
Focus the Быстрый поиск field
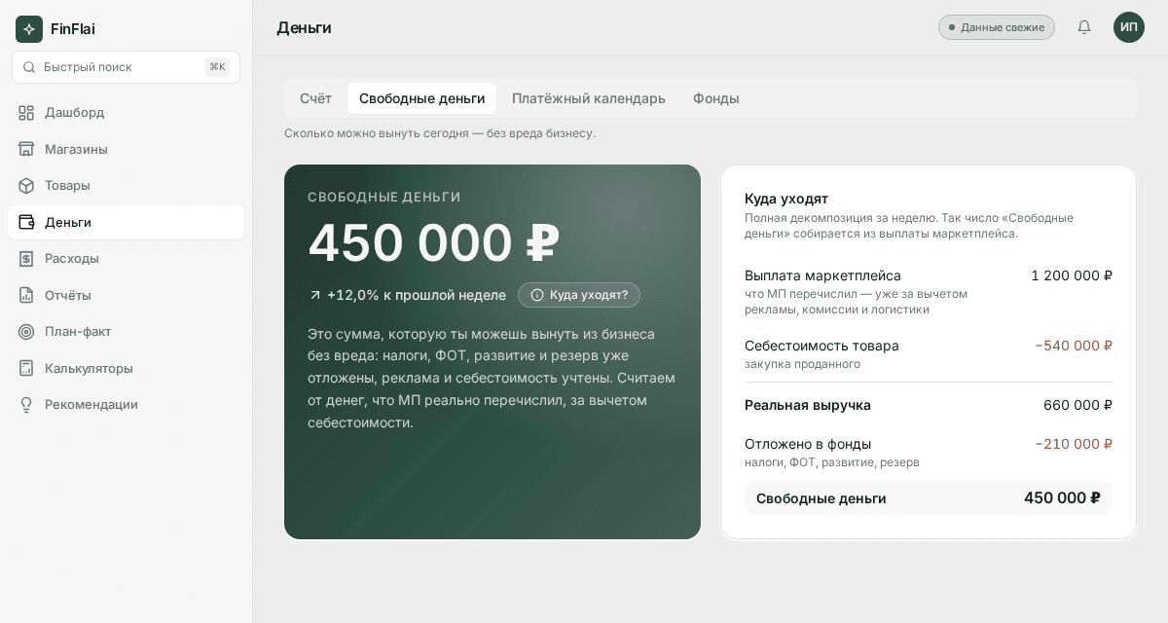pos(126,67)
